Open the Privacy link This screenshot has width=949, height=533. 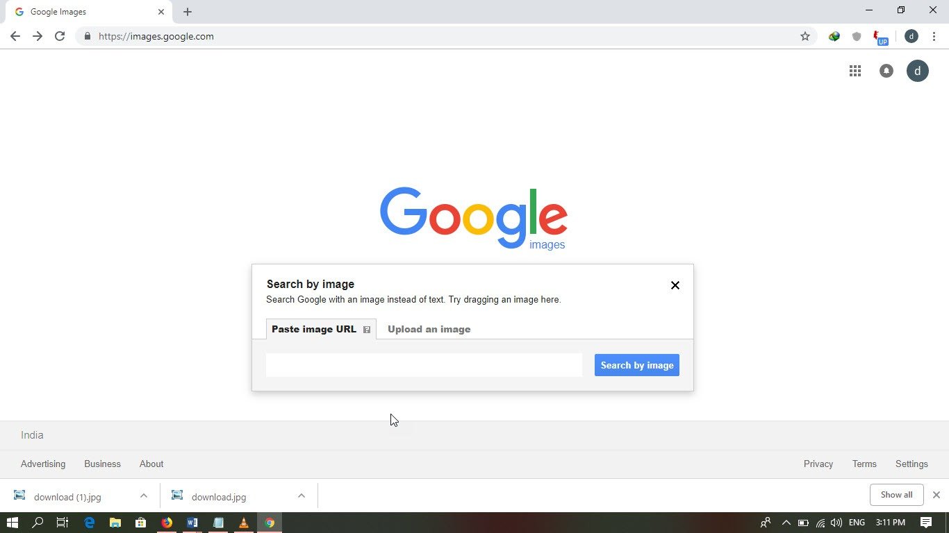(818, 464)
